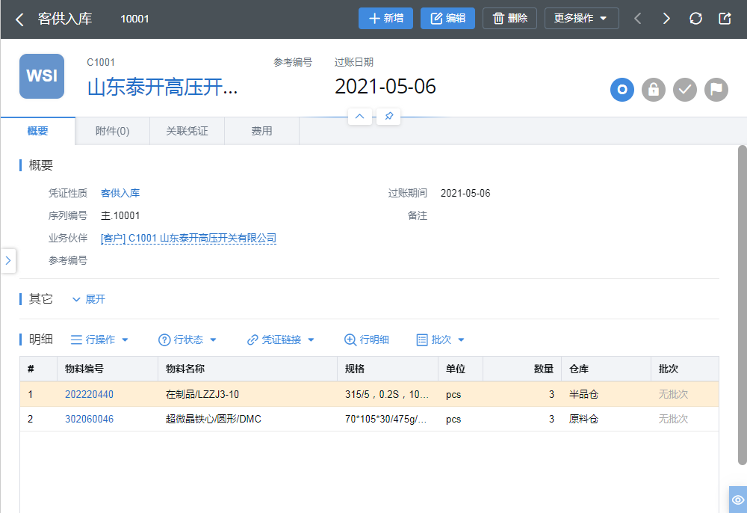Open the 更多操作 dropdown
The height and width of the screenshot is (513, 747).
581,18
